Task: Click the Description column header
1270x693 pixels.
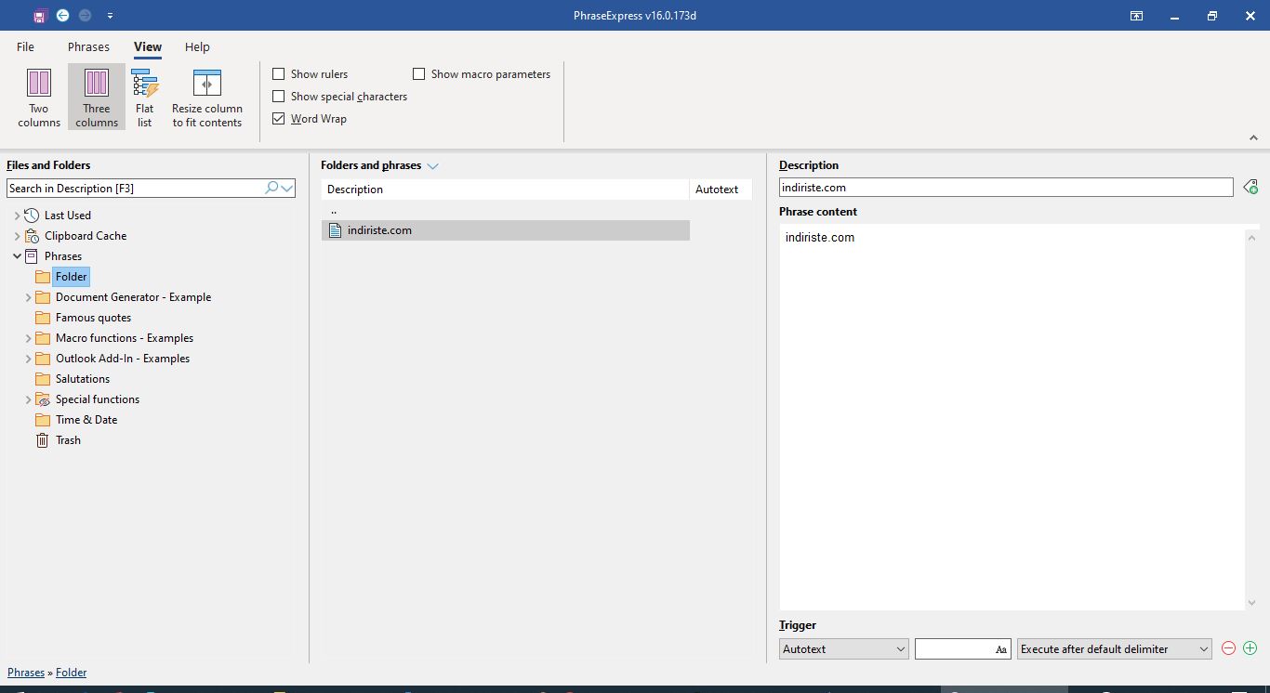Action: (505, 190)
